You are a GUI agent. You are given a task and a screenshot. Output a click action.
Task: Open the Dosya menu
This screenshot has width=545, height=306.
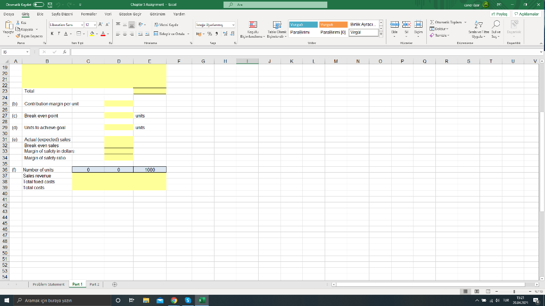(x=9, y=14)
